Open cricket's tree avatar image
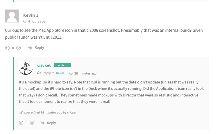 coord(26,68)
